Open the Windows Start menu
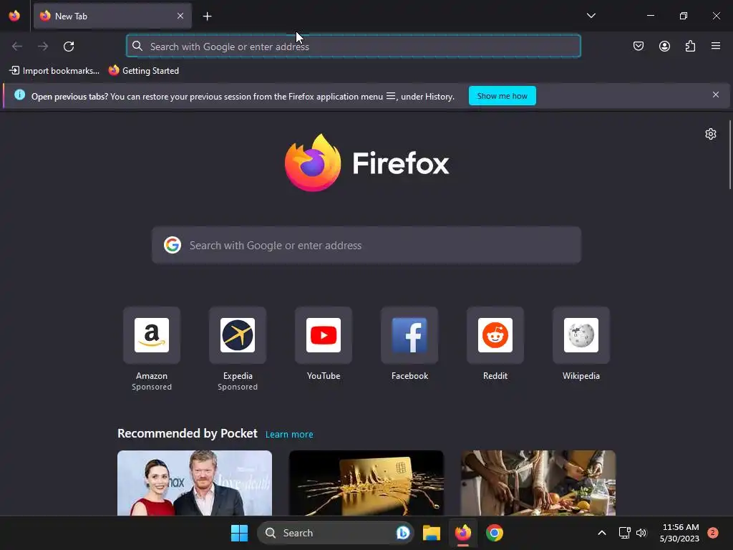The width and height of the screenshot is (733, 550). click(x=239, y=533)
